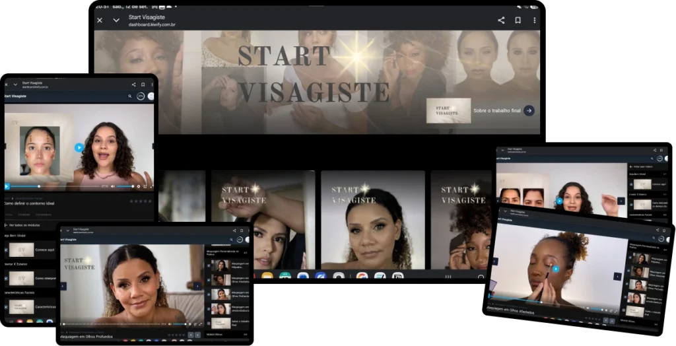The width and height of the screenshot is (676, 346).
Task: Play the video on upper-right tablet
Action: 559,201
